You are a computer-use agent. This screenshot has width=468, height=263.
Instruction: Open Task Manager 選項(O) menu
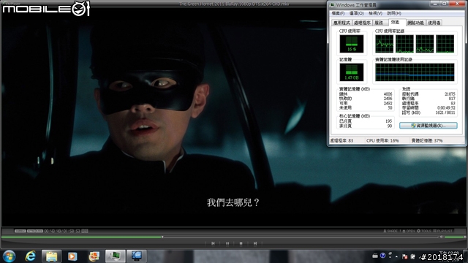(x=356, y=13)
